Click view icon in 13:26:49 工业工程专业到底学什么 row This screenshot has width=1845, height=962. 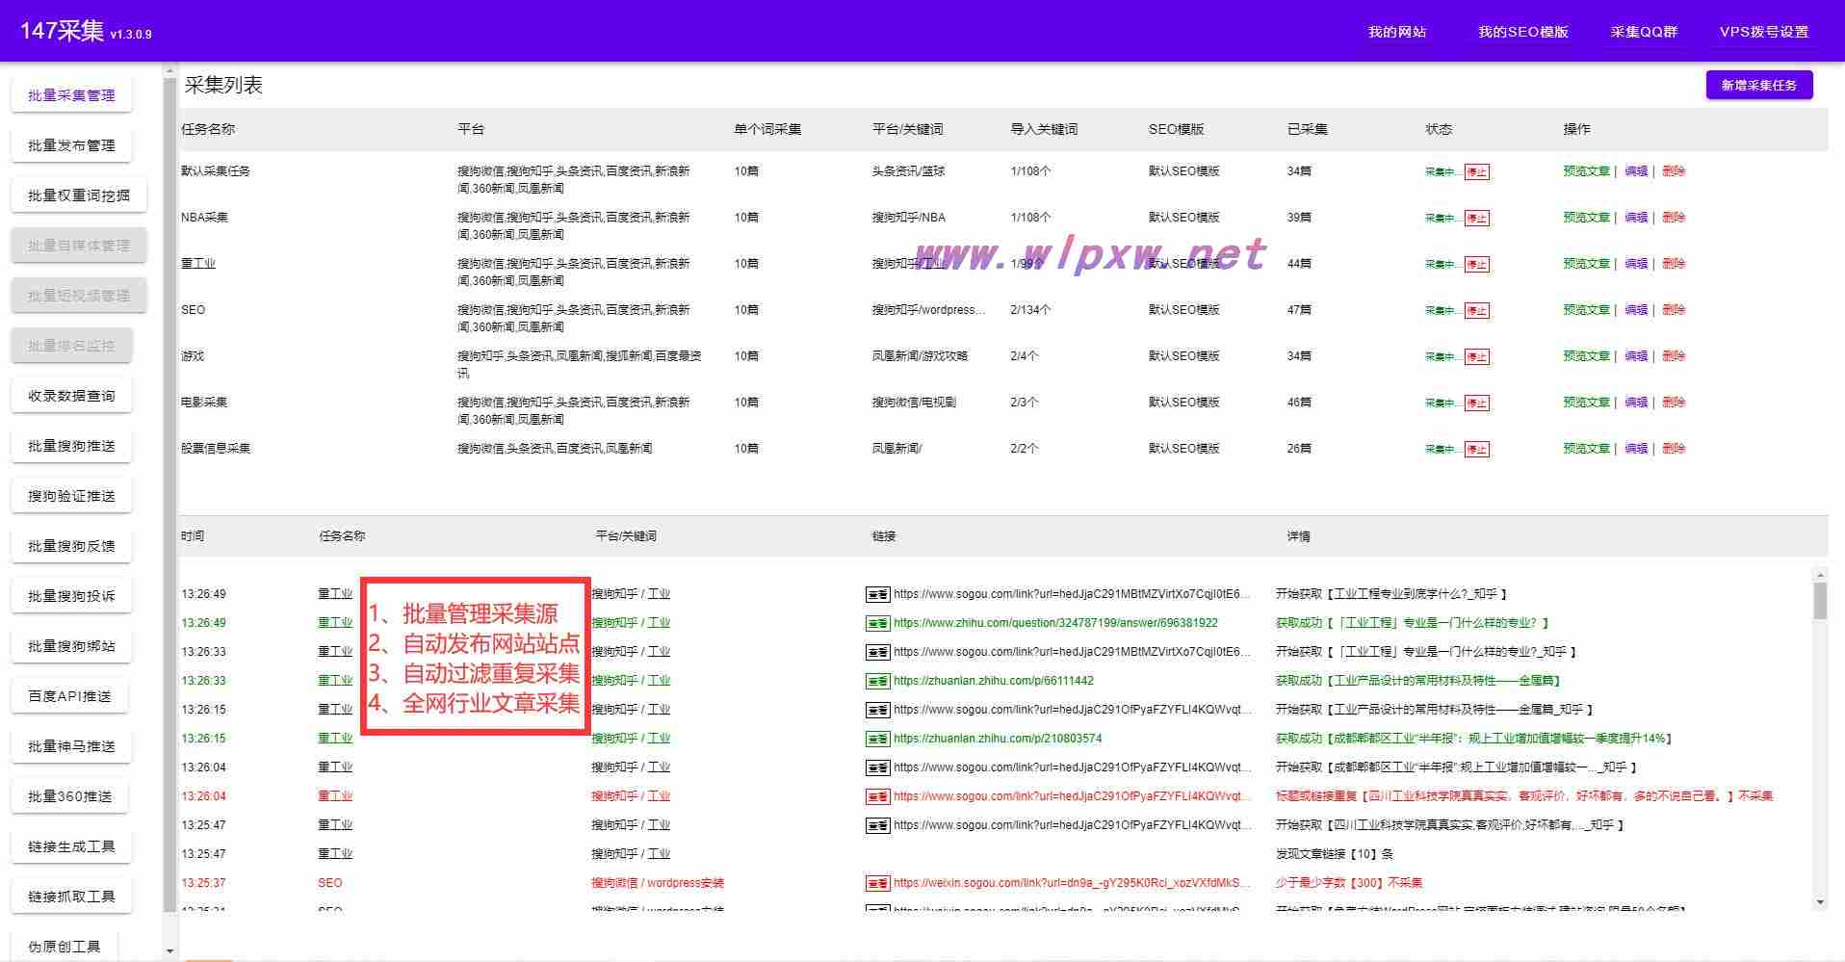coord(877,594)
